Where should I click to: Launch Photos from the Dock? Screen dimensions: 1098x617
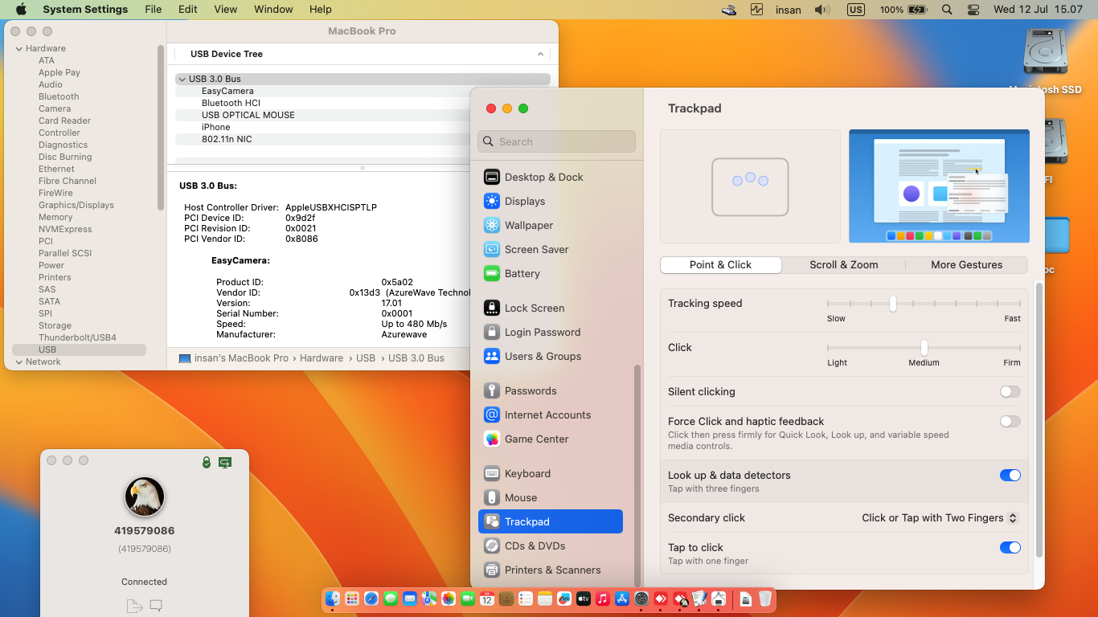coord(448,599)
